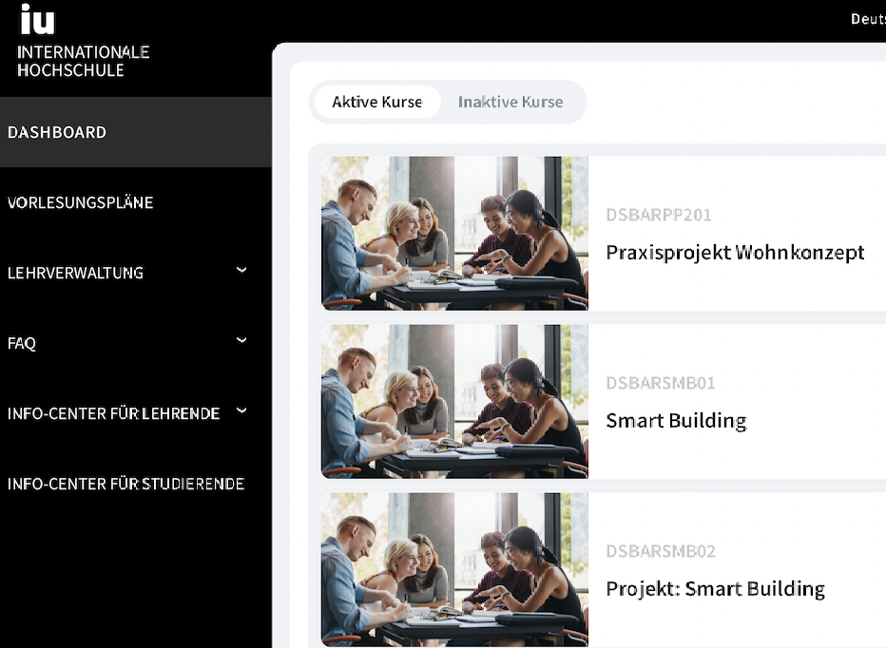Expand Info-Center für Lehrende chevron
886x648 pixels.
click(x=241, y=410)
